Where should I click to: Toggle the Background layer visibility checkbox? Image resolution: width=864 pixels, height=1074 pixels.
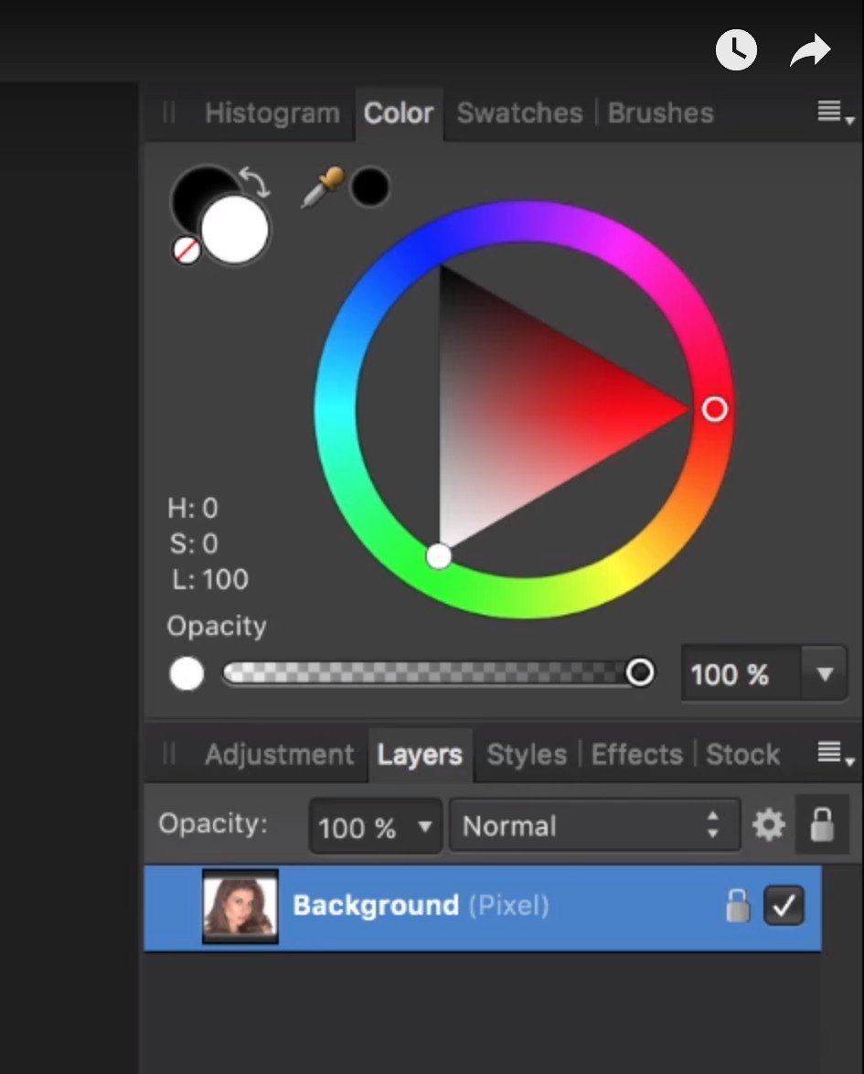pyautogui.click(x=784, y=906)
